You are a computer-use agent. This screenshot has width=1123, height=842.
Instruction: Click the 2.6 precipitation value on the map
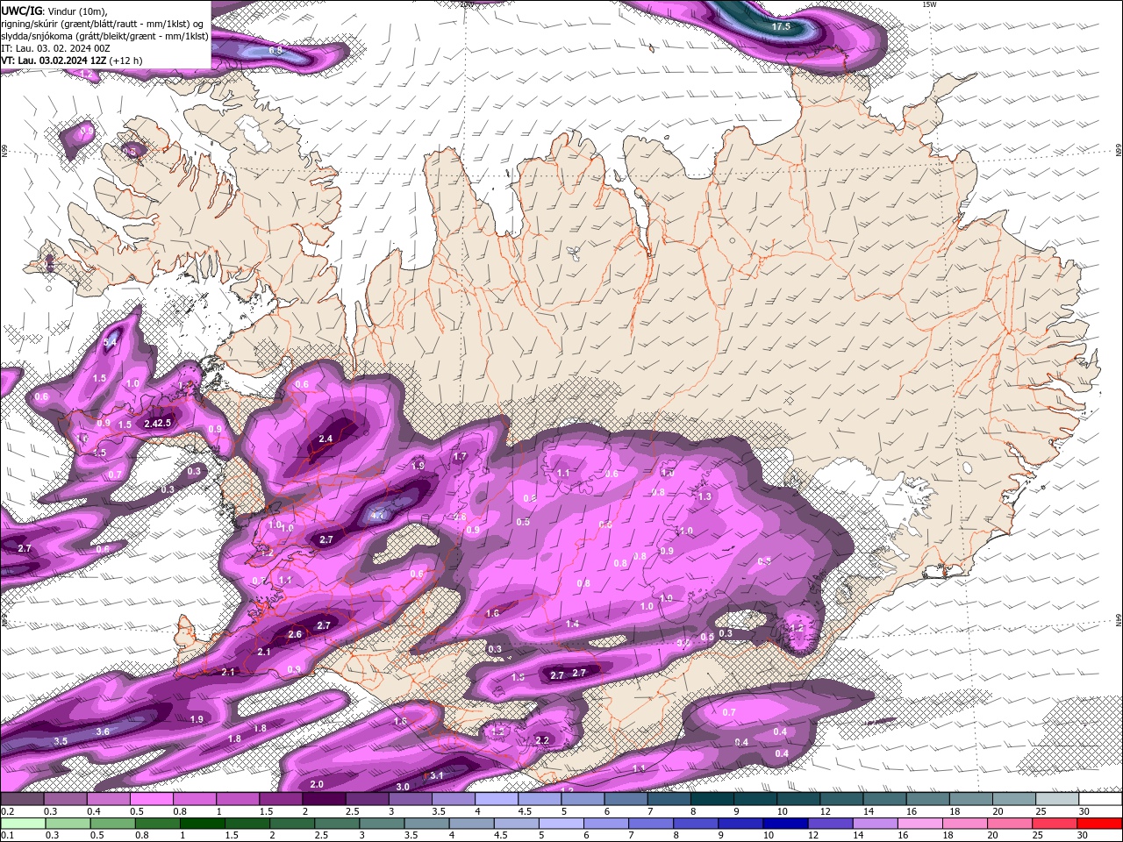[295, 634]
